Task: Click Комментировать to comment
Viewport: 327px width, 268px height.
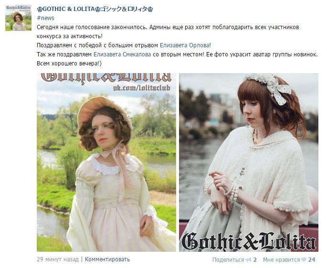Action: 107,259
